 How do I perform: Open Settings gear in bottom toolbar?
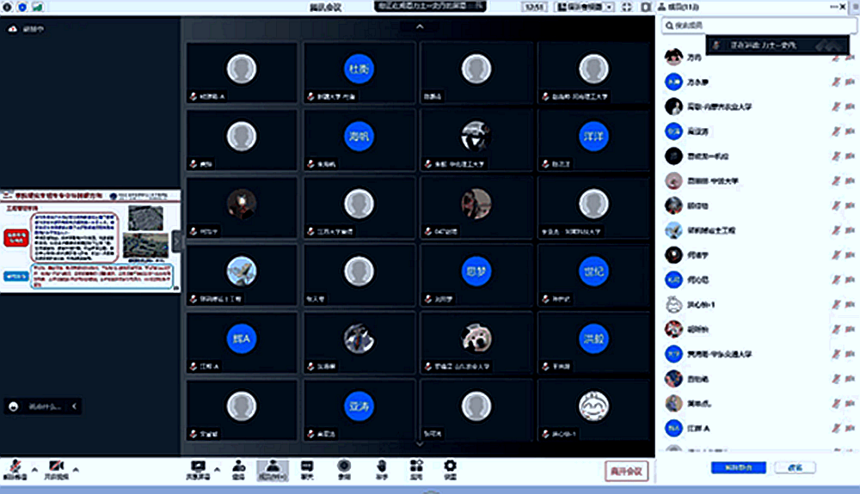click(x=449, y=469)
